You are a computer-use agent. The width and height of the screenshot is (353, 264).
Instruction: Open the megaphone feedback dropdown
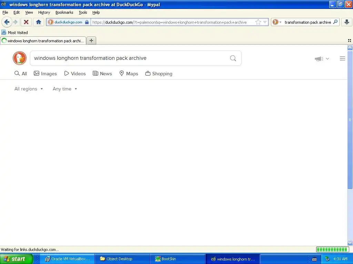[x=322, y=58]
